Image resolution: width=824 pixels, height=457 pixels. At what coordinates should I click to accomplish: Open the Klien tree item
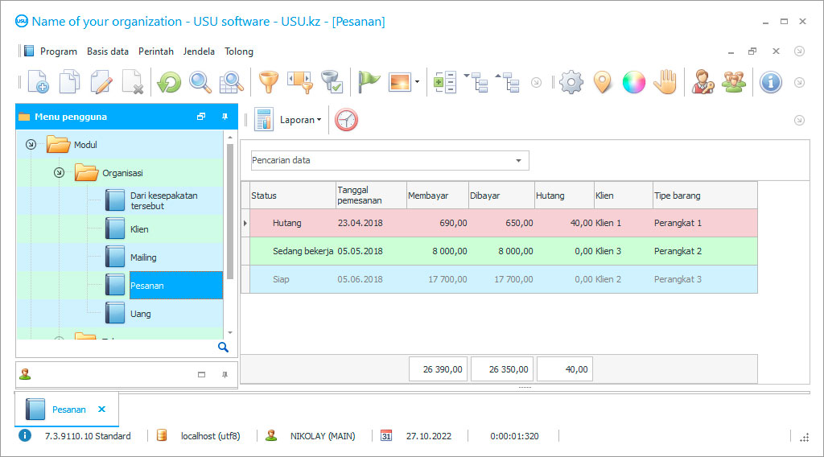click(x=139, y=229)
